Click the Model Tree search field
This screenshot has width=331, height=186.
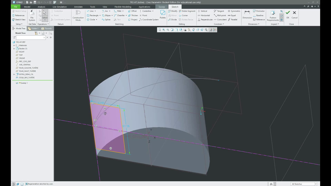[30, 38]
